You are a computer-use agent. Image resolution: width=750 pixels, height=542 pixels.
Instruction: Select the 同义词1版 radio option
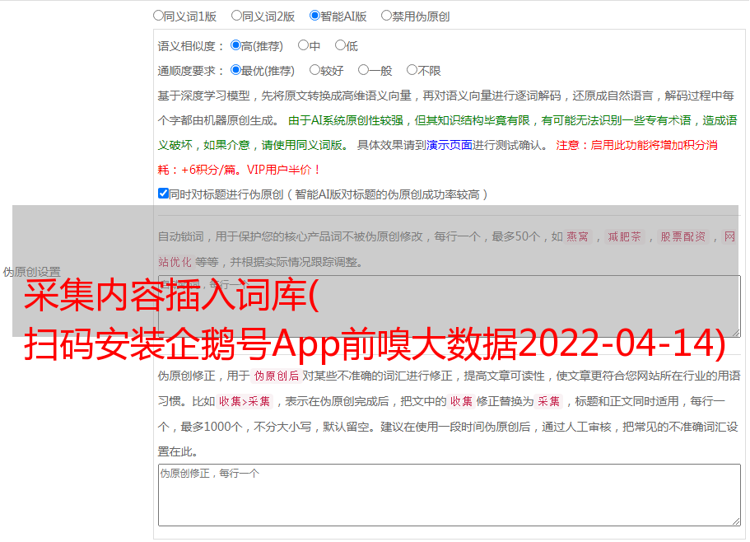(x=158, y=16)
